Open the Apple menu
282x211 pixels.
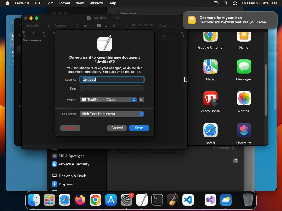(7, 3)
